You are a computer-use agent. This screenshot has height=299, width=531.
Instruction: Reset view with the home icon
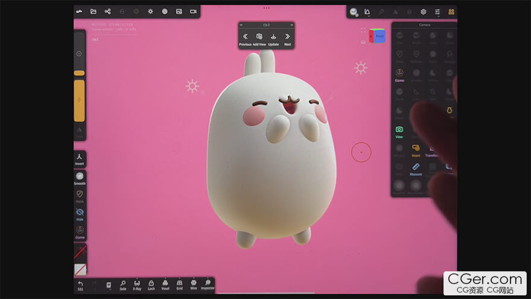(363, 42)
